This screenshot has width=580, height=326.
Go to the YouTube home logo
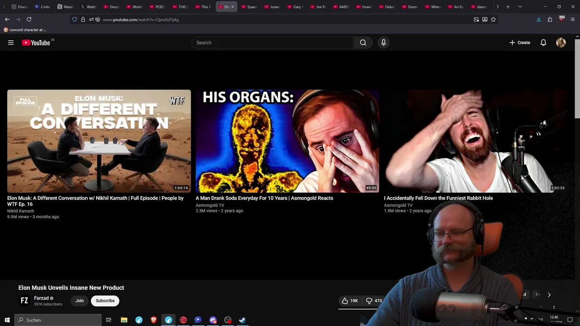pyautogui.click(x=36, y=43)
